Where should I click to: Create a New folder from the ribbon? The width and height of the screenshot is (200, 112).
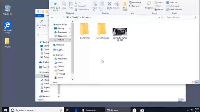125,6
